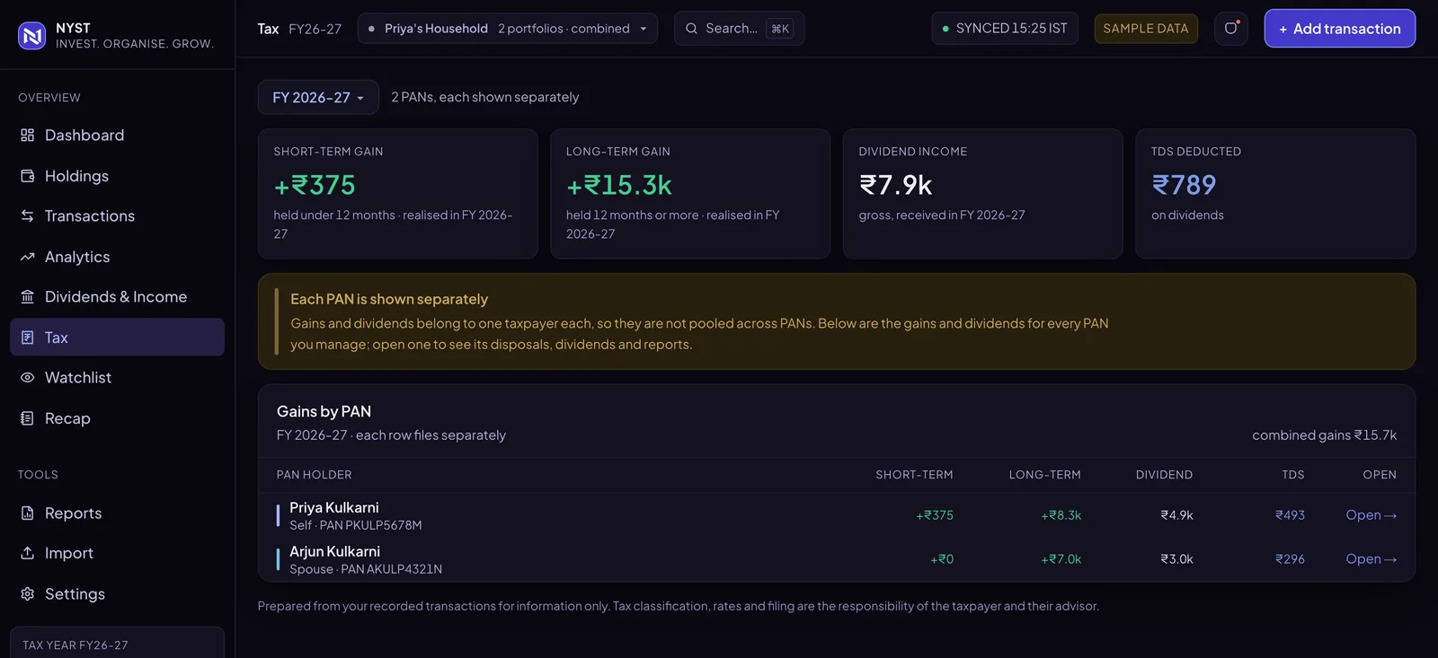Viewport: 1438px width, 658px height.
Task: Click the search magnifier icon
Action: click(691, 29)
